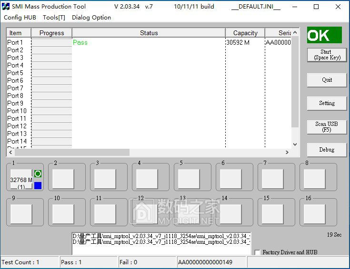Image resolution: width=350 pixels, height=269 pixels.
Task: Click the list scroll up arrow
Action: click(x=295, y=32)
